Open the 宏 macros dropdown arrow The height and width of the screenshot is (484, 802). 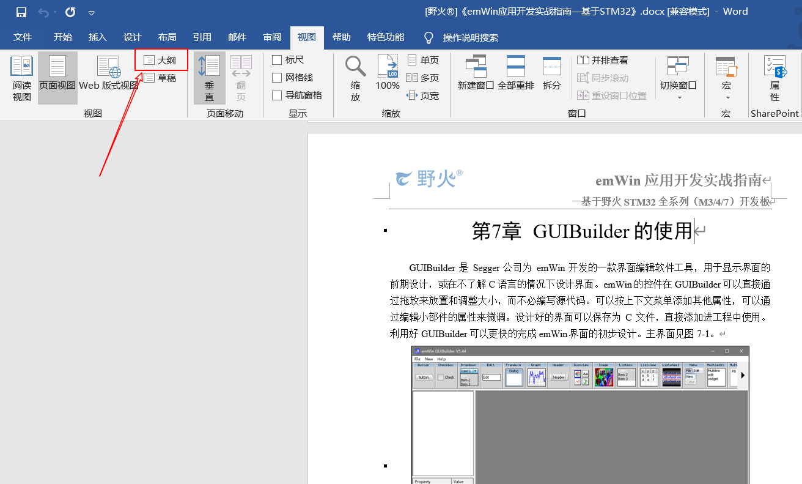(x=726, y=97)
